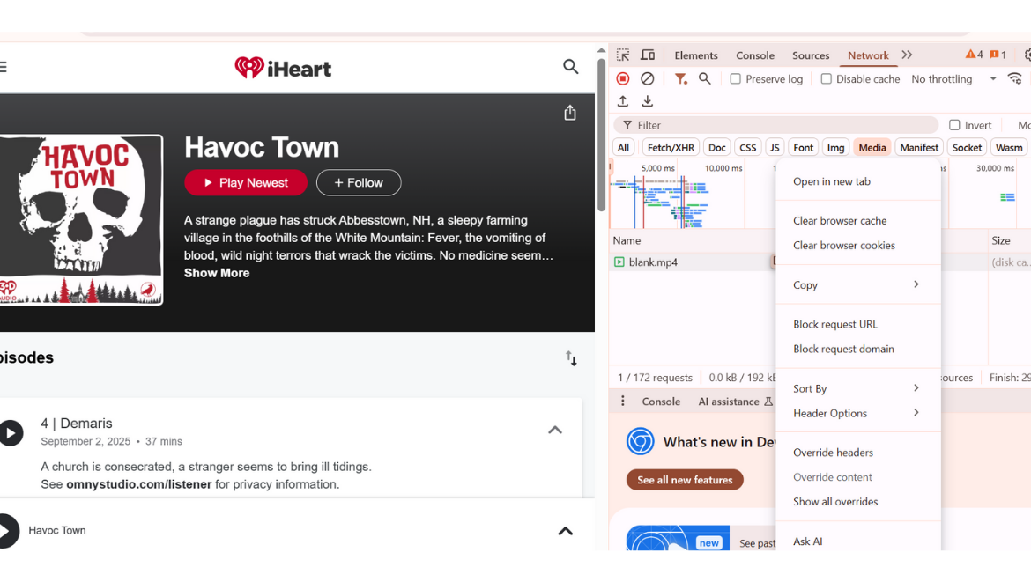Open search in the Network panel

(x=704, y=79)
